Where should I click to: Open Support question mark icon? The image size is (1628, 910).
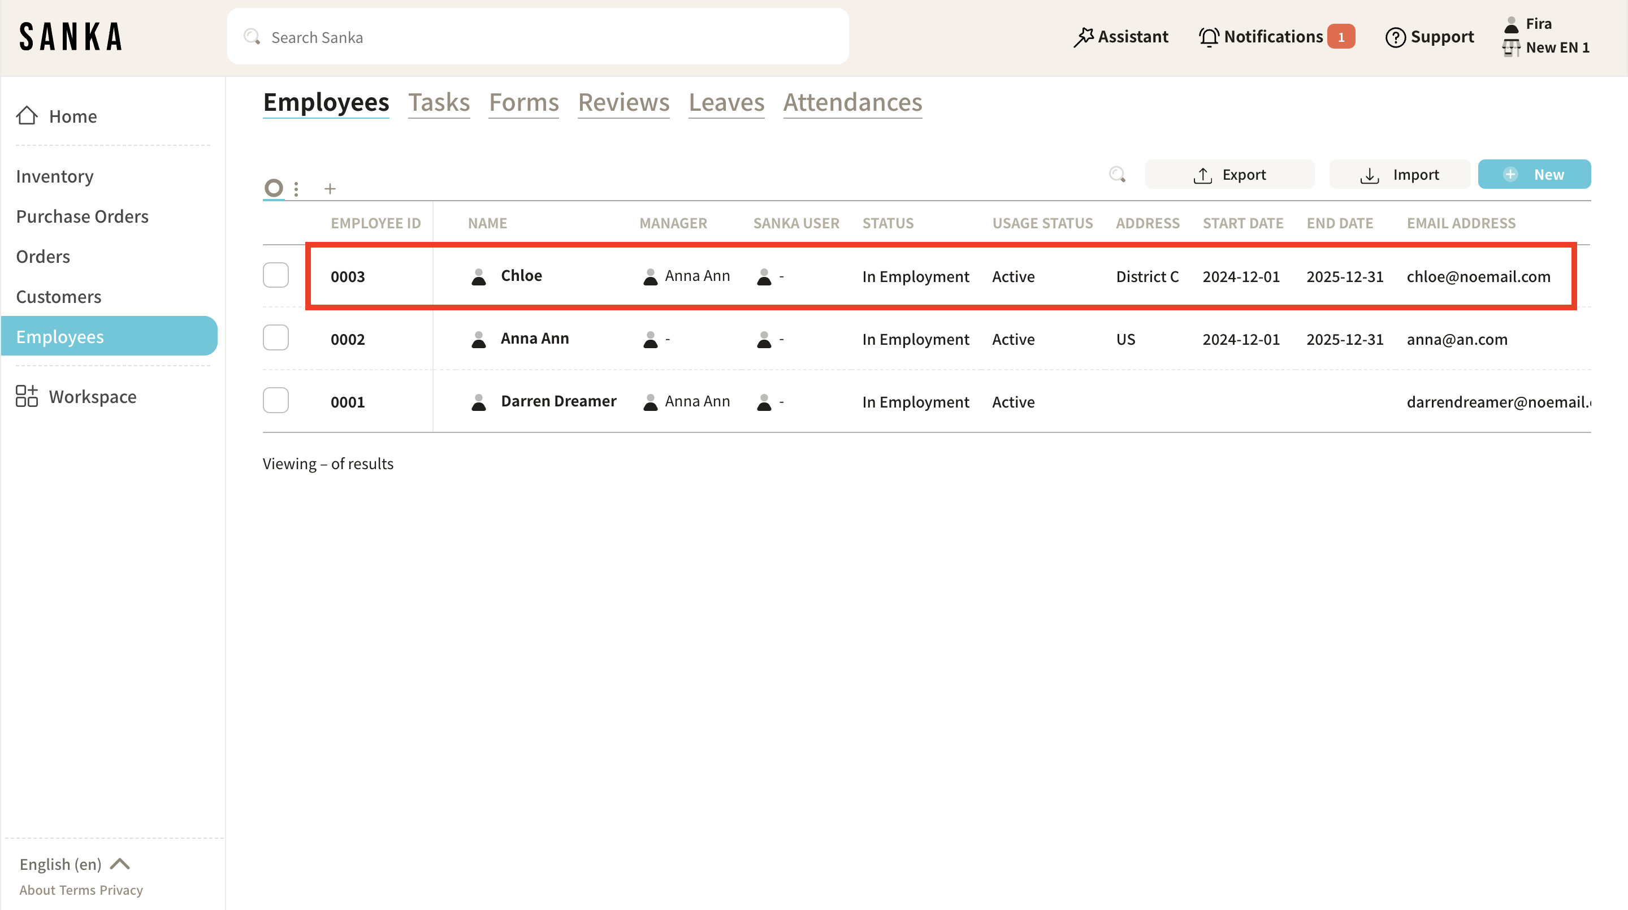(x=1395, y=37)
